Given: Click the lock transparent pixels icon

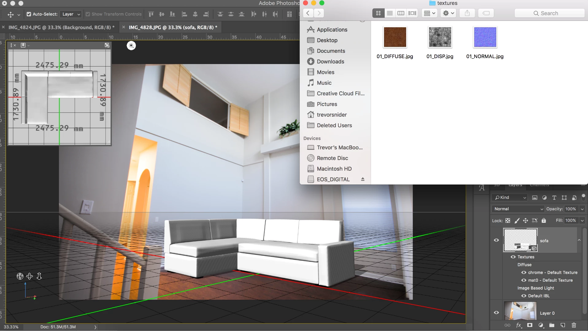Looking at the screenshot, I should (508, 220).
